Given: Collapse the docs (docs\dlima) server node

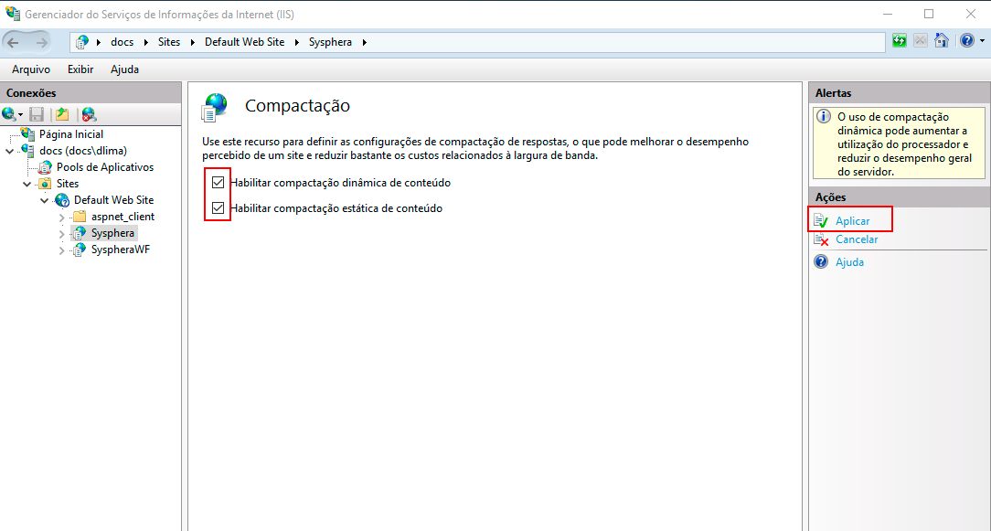Looking at the screenshot, I should click(x=9, y=151).
